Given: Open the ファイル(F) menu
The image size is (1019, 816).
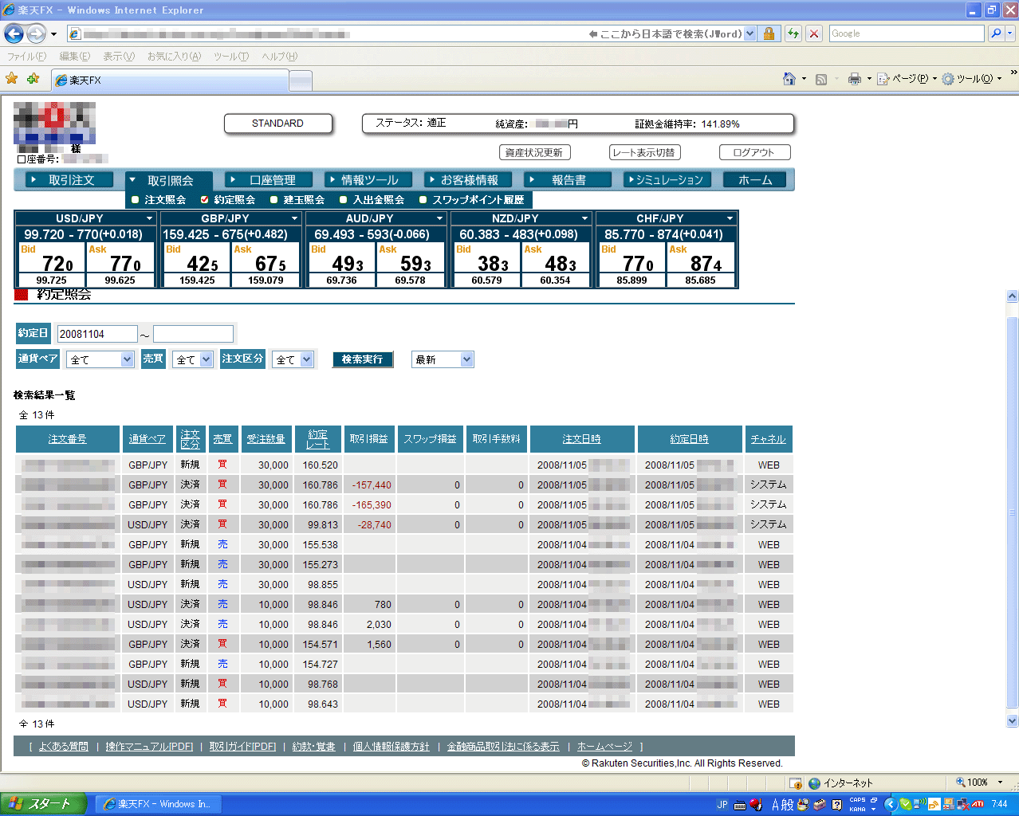Looking at the screenshot, I should (x=26, y=57).
